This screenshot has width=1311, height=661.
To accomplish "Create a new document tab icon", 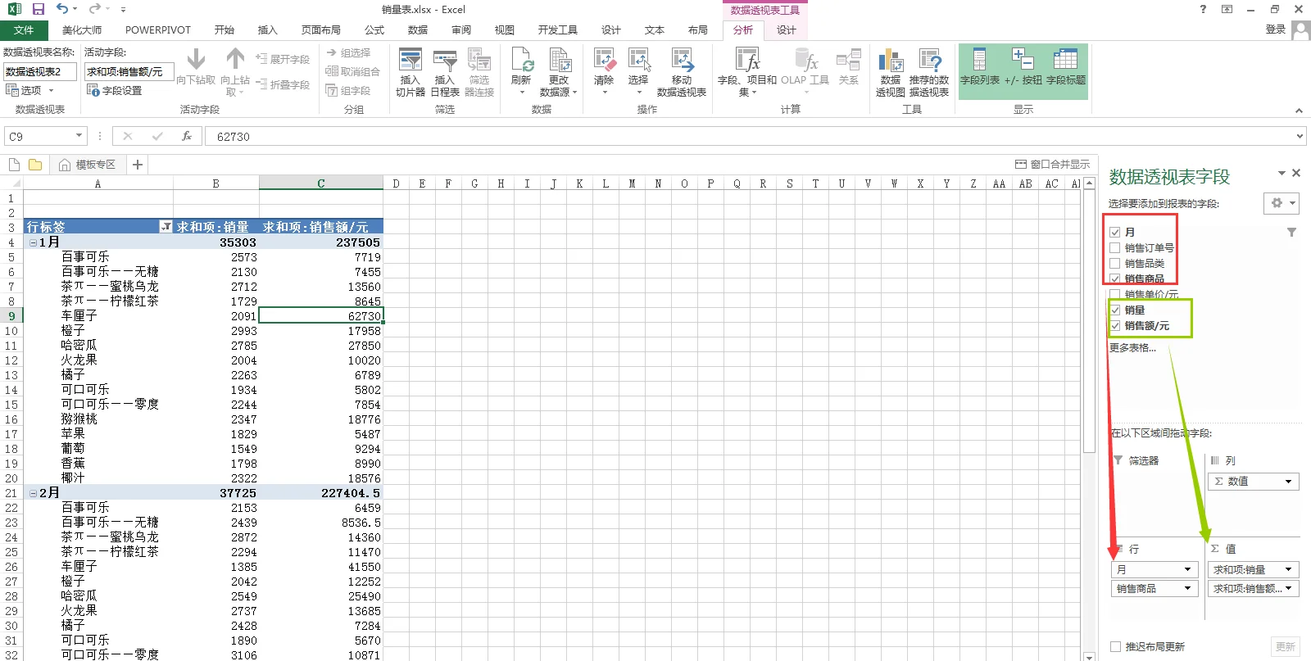I will [14, 165].
